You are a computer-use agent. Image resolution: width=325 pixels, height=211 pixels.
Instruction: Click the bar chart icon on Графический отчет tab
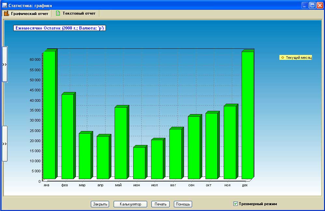point(6,14)
